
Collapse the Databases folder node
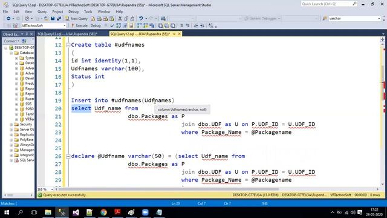11,53
